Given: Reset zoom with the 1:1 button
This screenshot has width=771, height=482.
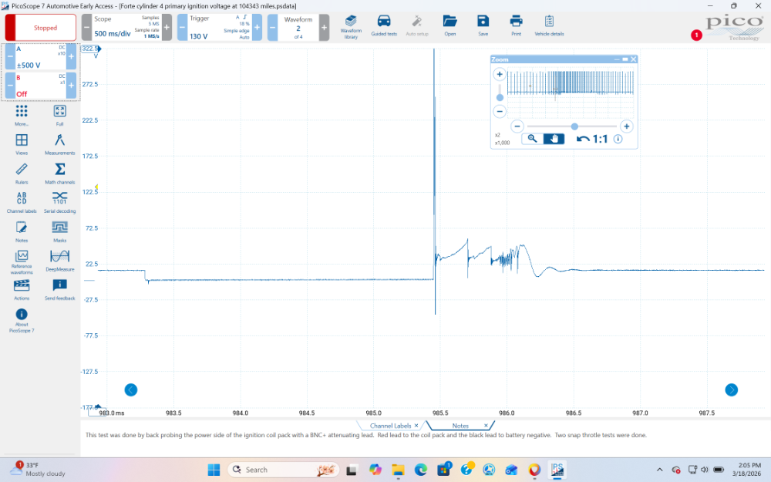Looking at the screenshot, I should click(x=593, y=139).
